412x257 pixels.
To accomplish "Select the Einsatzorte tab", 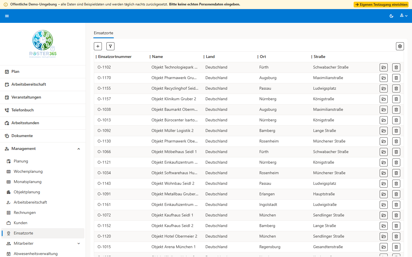I will pos(104,33).
